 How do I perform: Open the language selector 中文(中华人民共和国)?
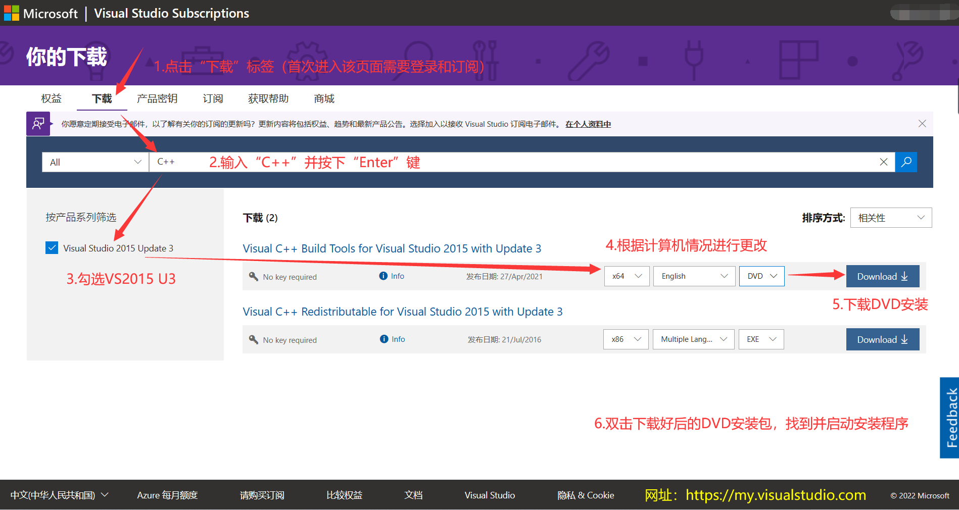pyautogui.click(x=60, y=495)
